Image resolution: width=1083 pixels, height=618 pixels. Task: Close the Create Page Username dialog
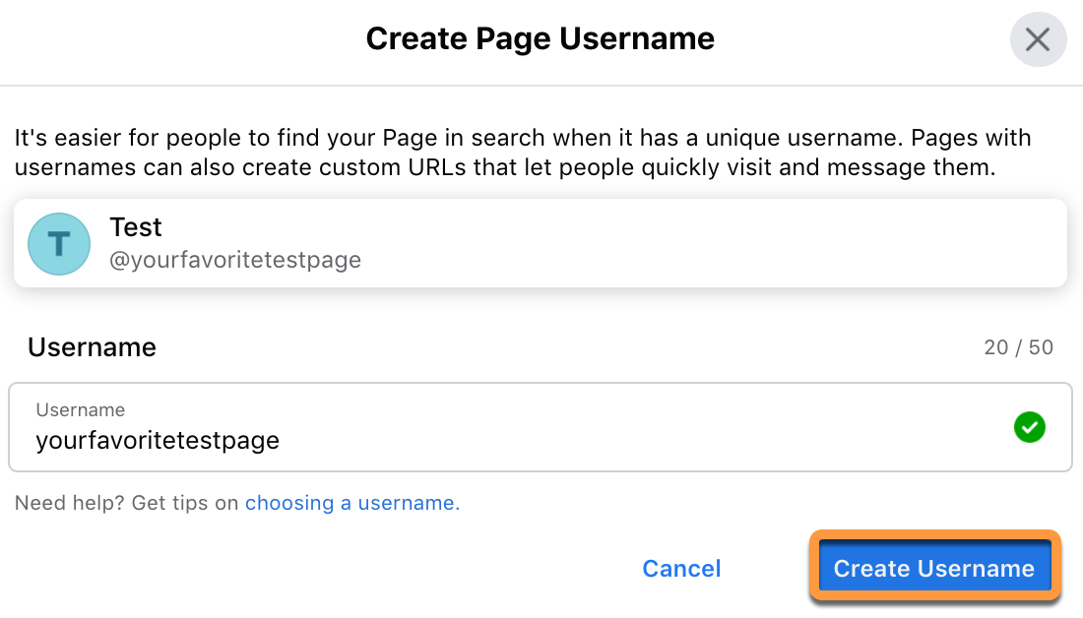click(1038, 39)
